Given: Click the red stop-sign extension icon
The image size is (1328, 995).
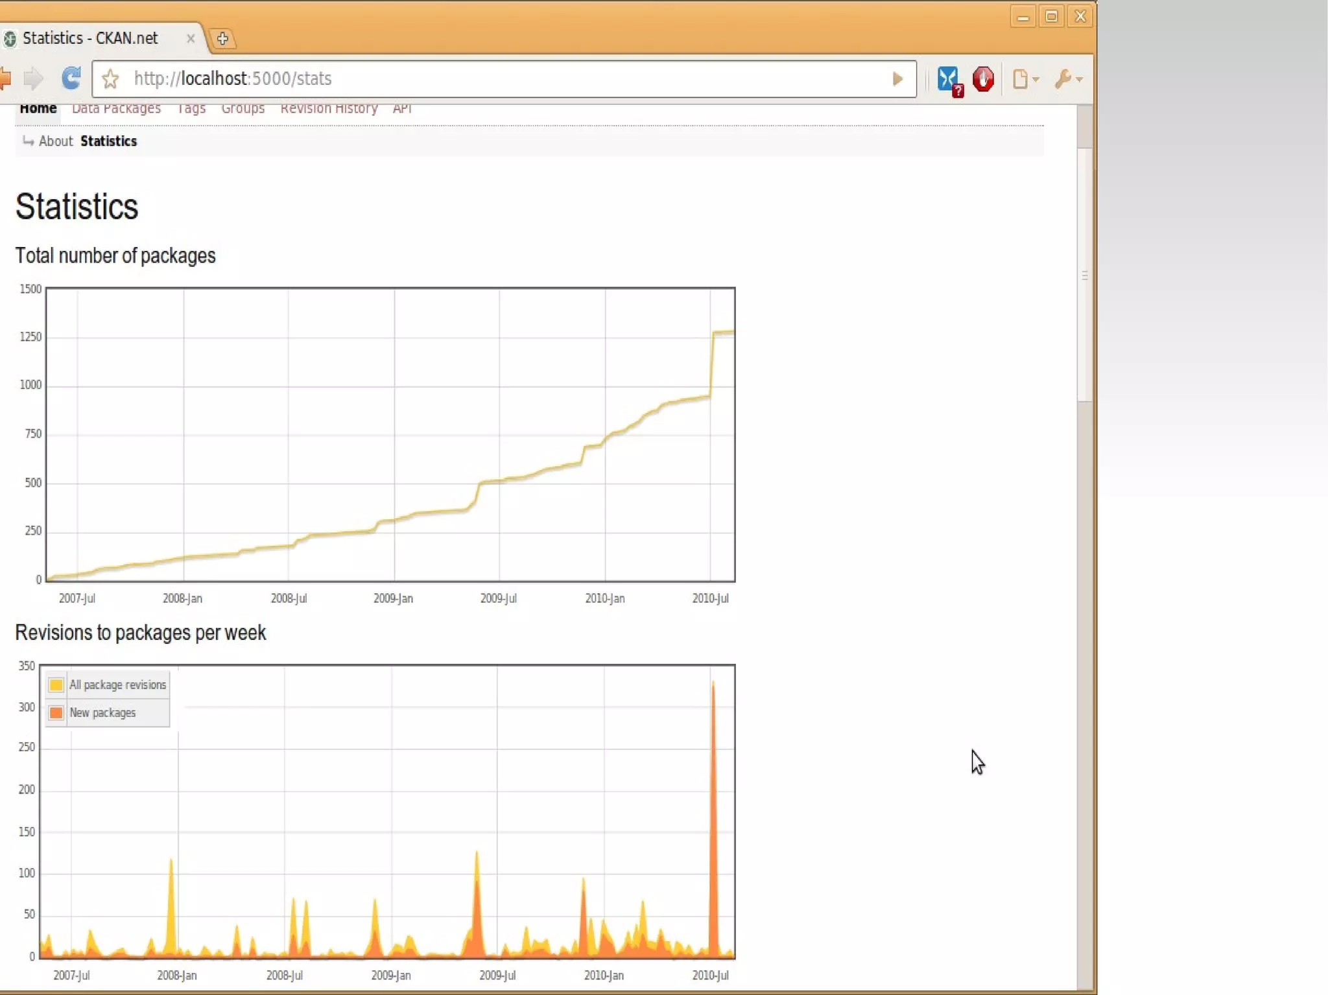Looking at the screenshot, I should pos(983,79).
